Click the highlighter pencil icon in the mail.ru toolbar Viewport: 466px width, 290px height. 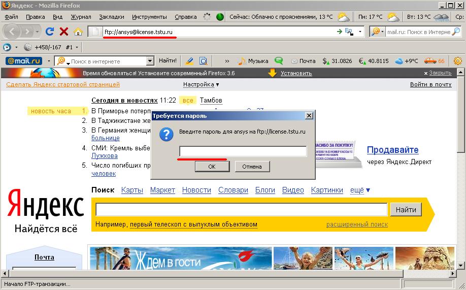(x=189, y=61)
